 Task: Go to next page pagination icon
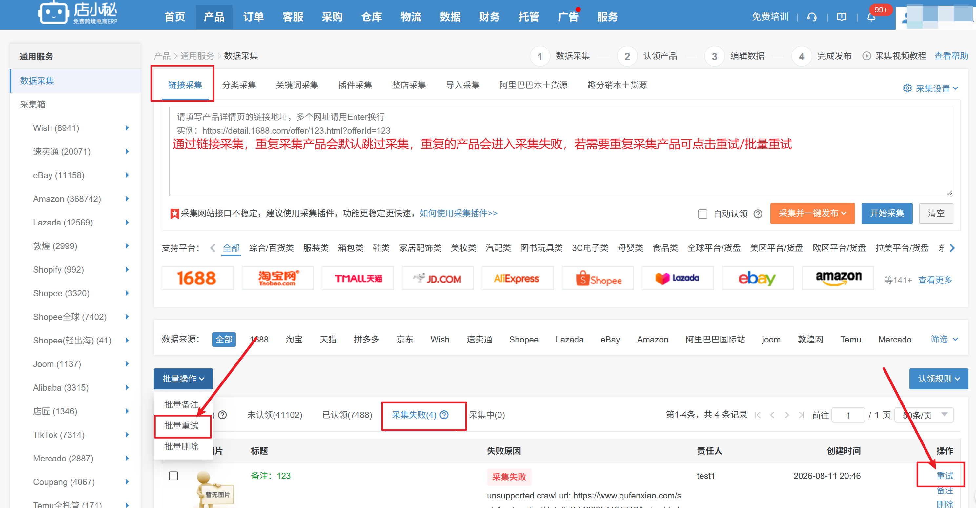pos(786,415)
